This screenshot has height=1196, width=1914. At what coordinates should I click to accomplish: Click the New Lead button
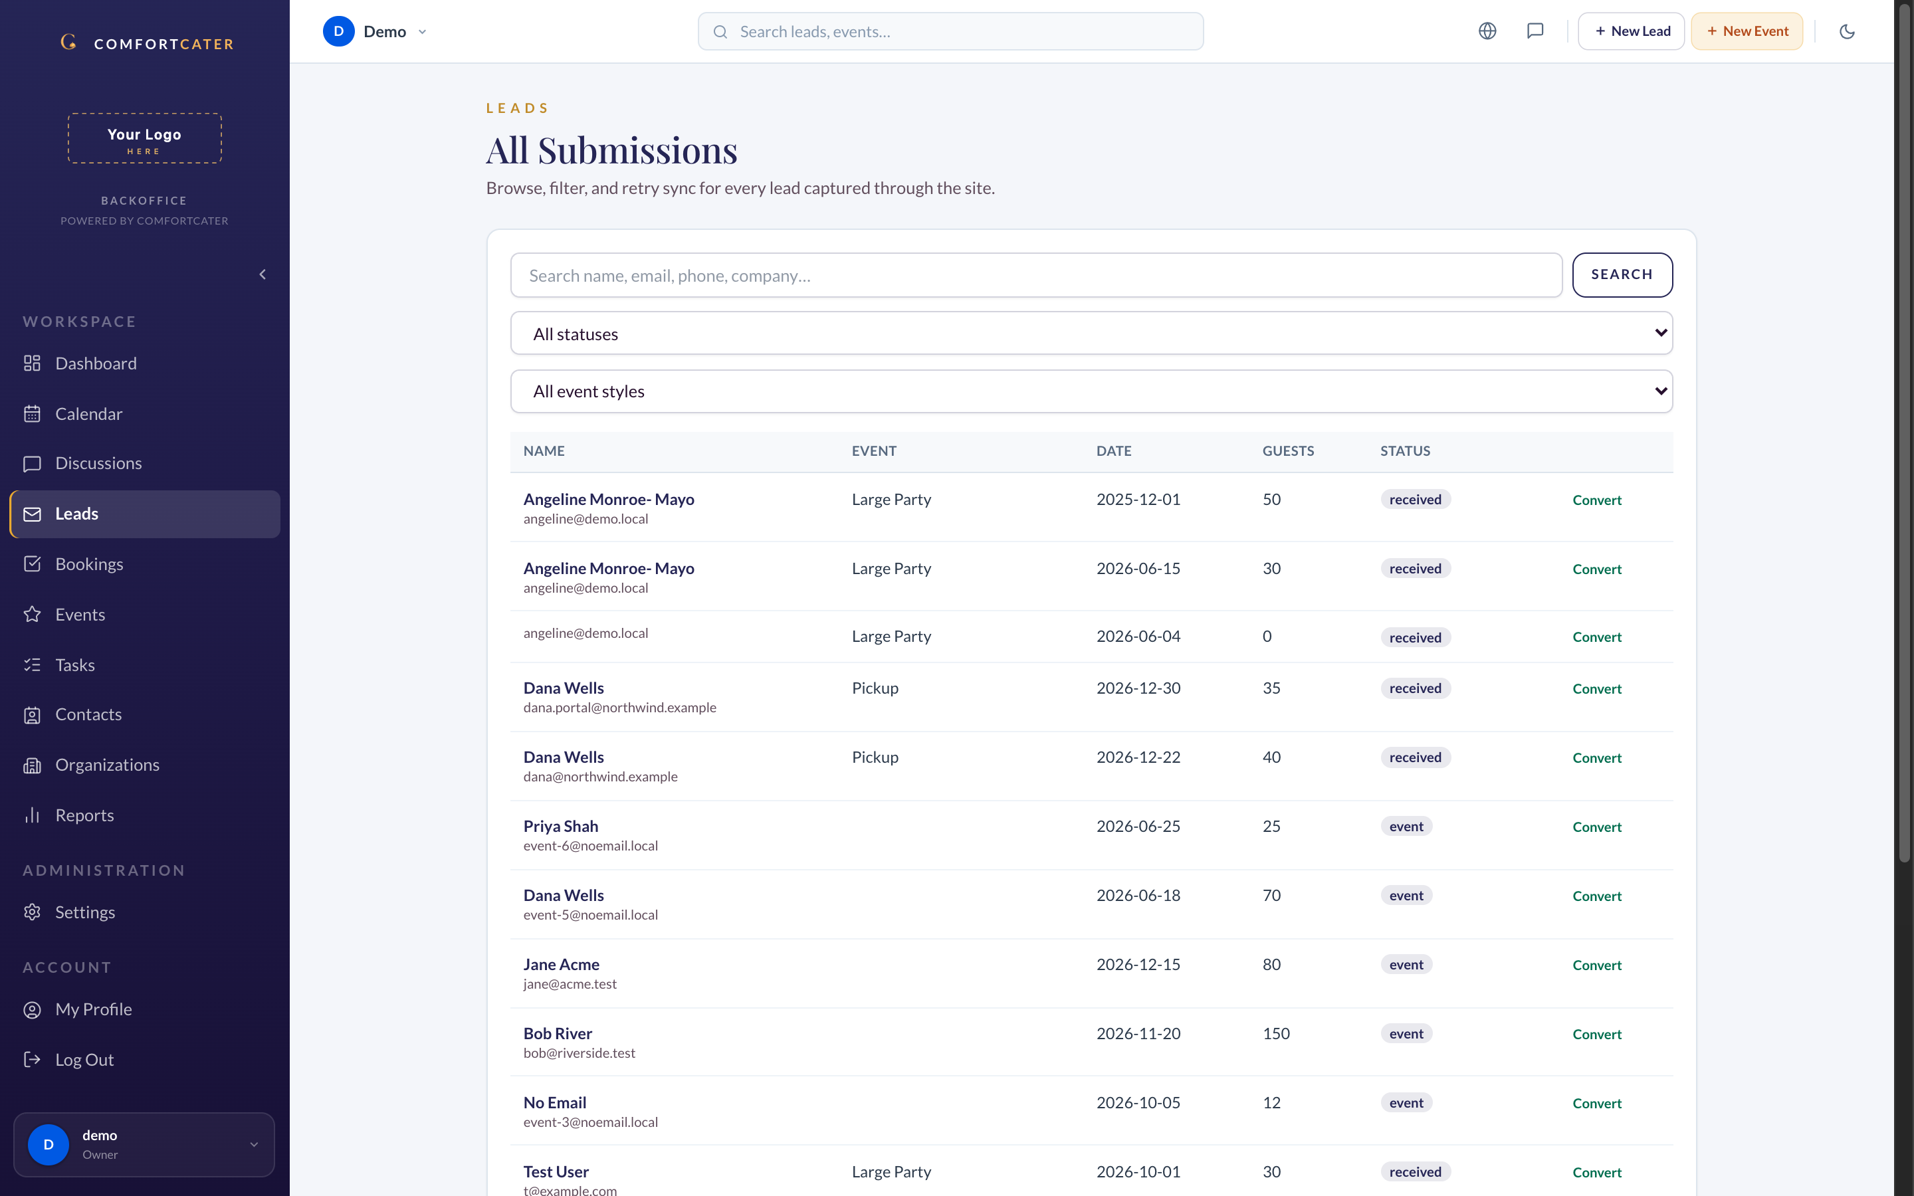(1631, 31)
